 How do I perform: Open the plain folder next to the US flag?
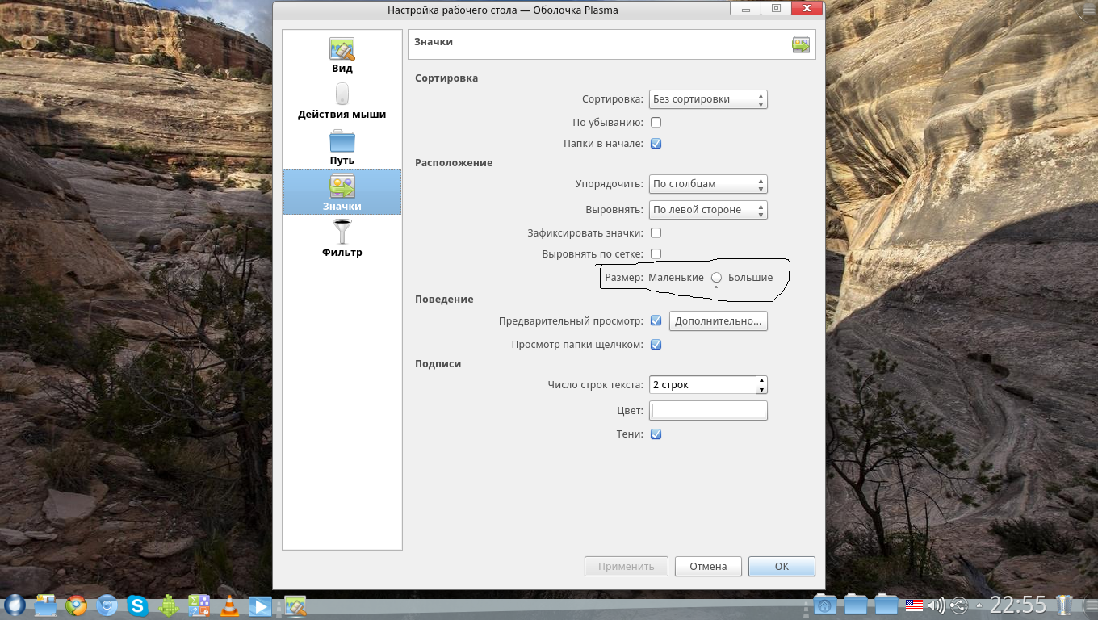(886, 605)
